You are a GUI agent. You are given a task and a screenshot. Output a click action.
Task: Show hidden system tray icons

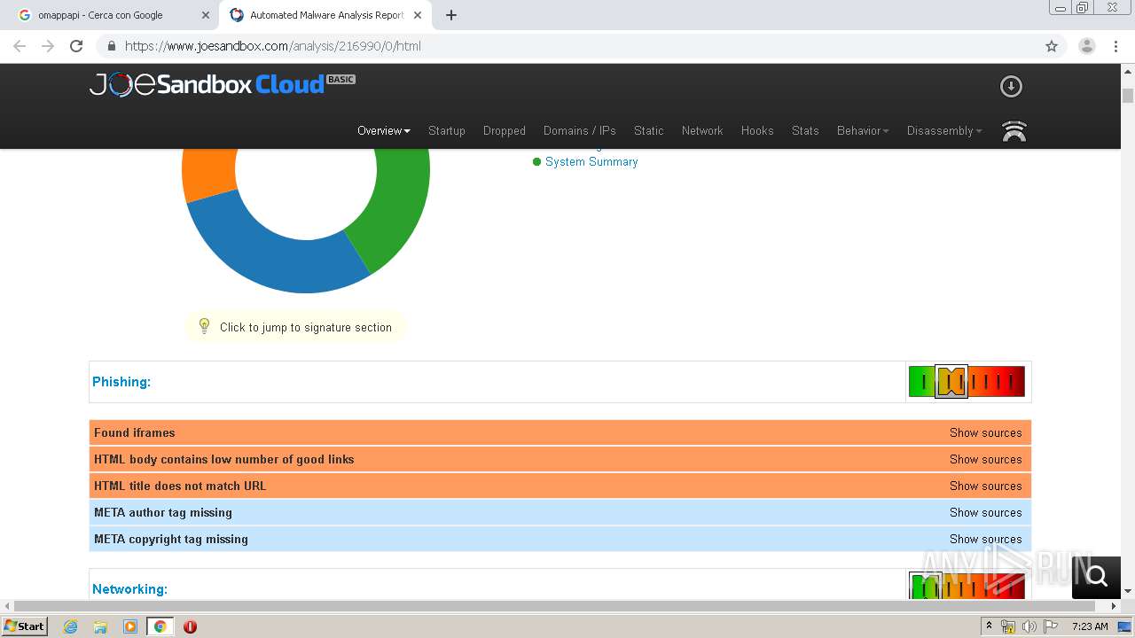[x=989, y=626]
